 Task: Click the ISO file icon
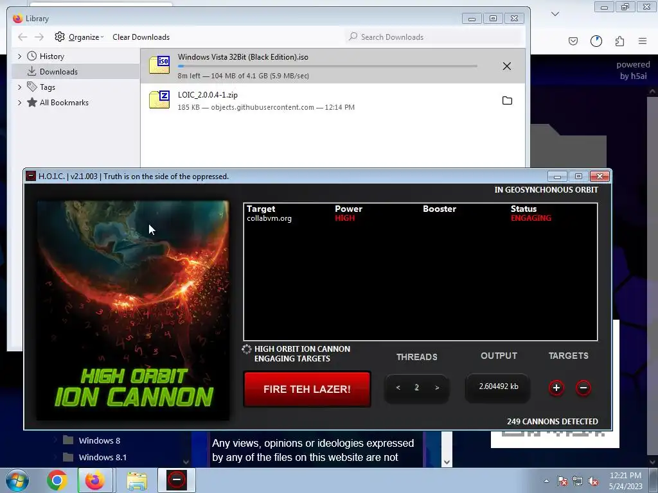pyautogui.click(x=159, y=65)
